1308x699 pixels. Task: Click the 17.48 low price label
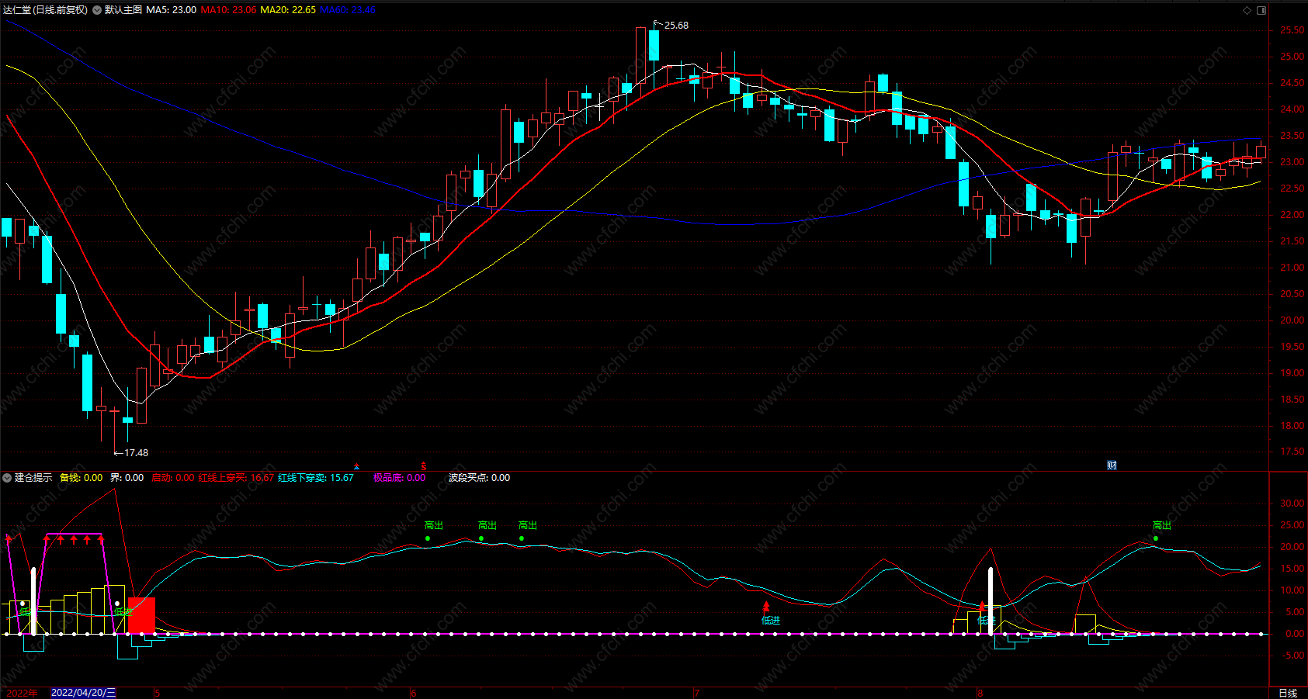[x=136, y=453]
